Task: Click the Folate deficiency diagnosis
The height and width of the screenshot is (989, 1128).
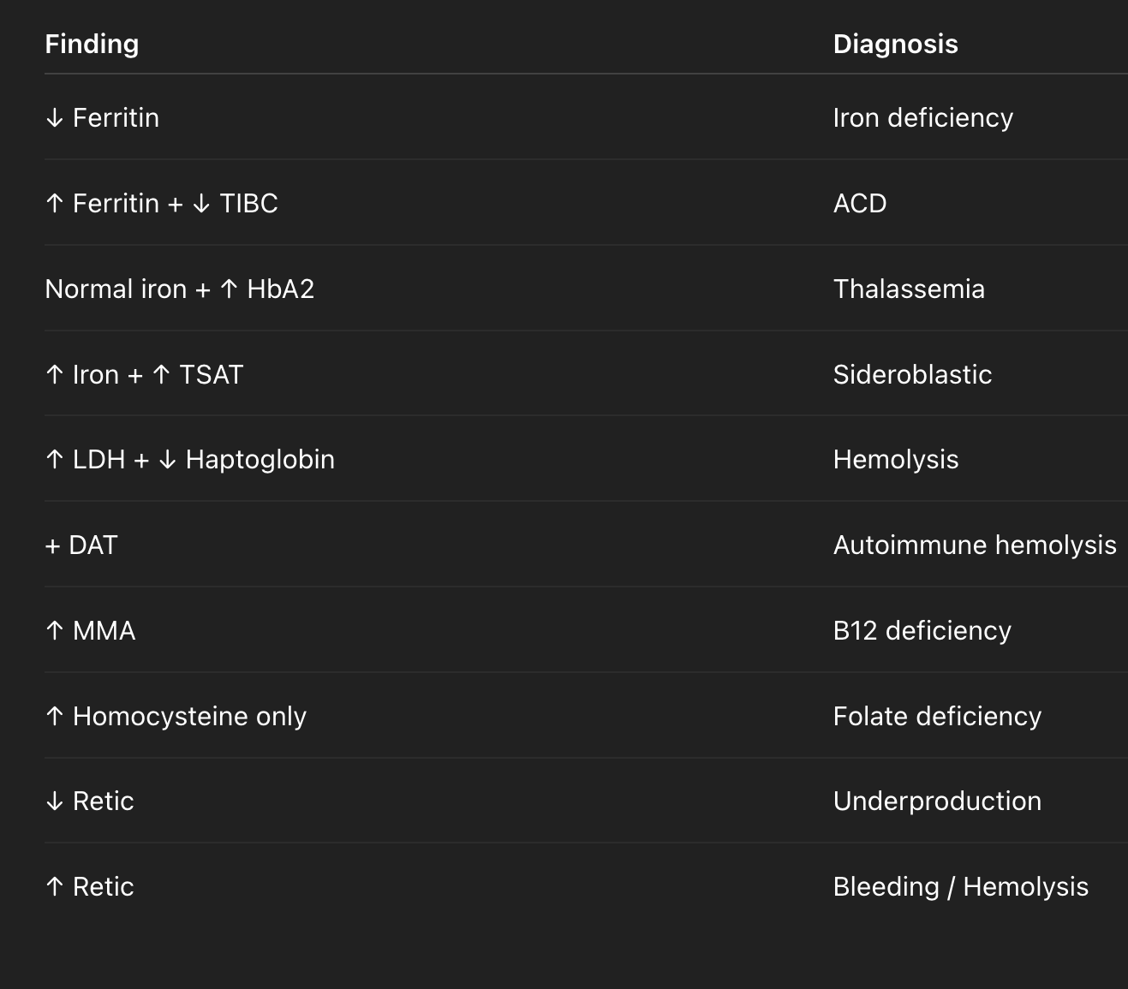Action: [x=937, y=717]
